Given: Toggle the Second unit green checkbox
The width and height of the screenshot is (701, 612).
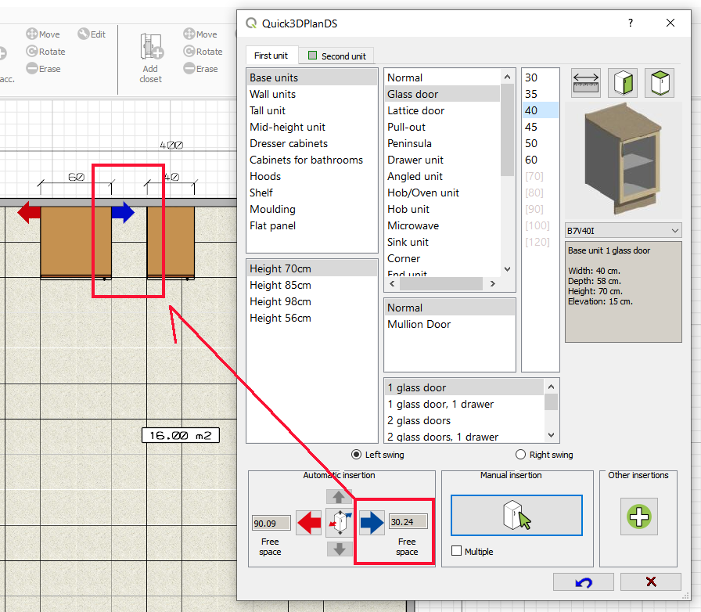Looking at the screenshot, I should [312, 56].
